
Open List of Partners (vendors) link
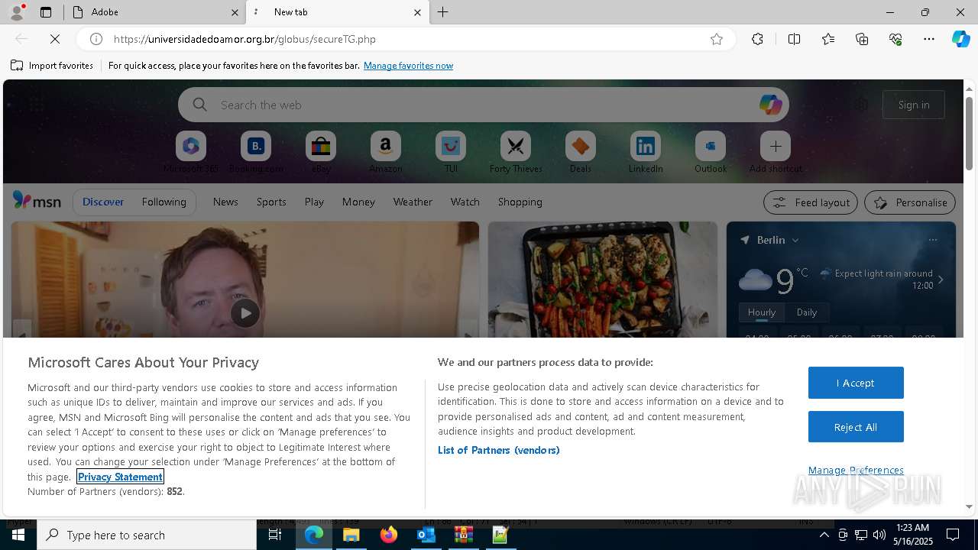[x=499, y=450]
